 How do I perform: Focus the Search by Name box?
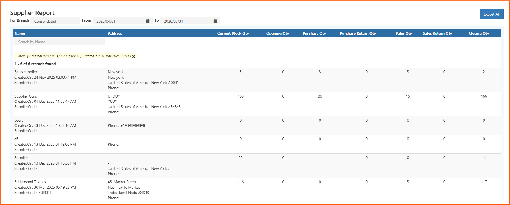[60, 42]
